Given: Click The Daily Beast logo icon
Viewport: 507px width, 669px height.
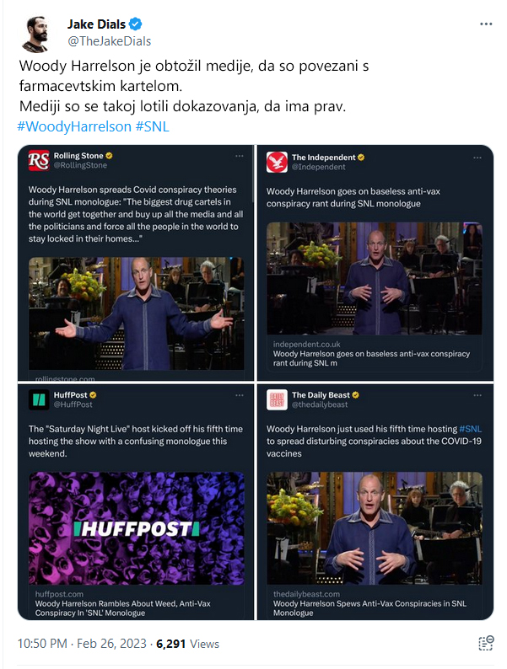Looking at the screenshot, I should click(x=277, y=399).
